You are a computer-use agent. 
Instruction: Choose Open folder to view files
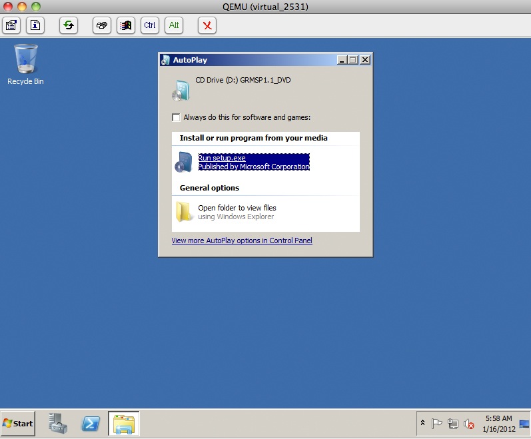237,213
